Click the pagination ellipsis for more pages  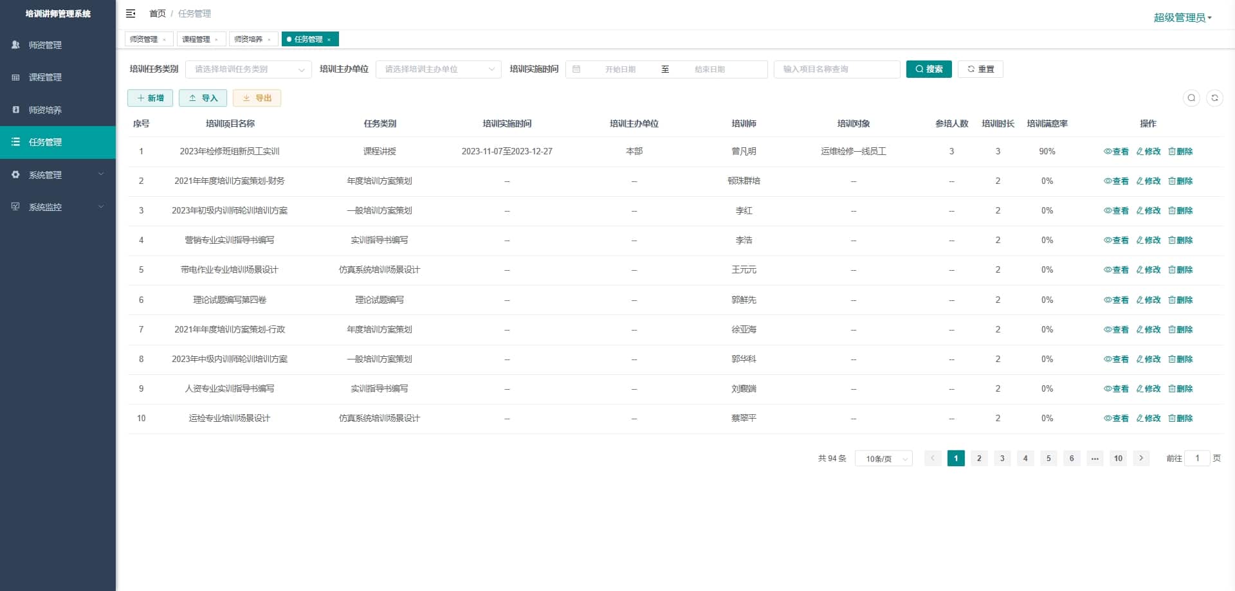coord(1095,459)
